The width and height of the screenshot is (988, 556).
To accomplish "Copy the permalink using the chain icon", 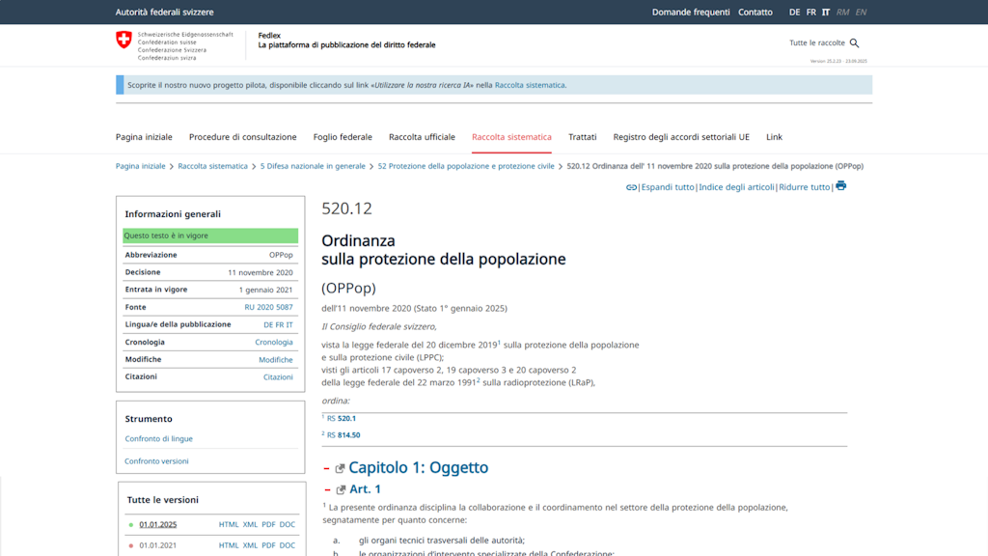I will [x=632, y=187].
